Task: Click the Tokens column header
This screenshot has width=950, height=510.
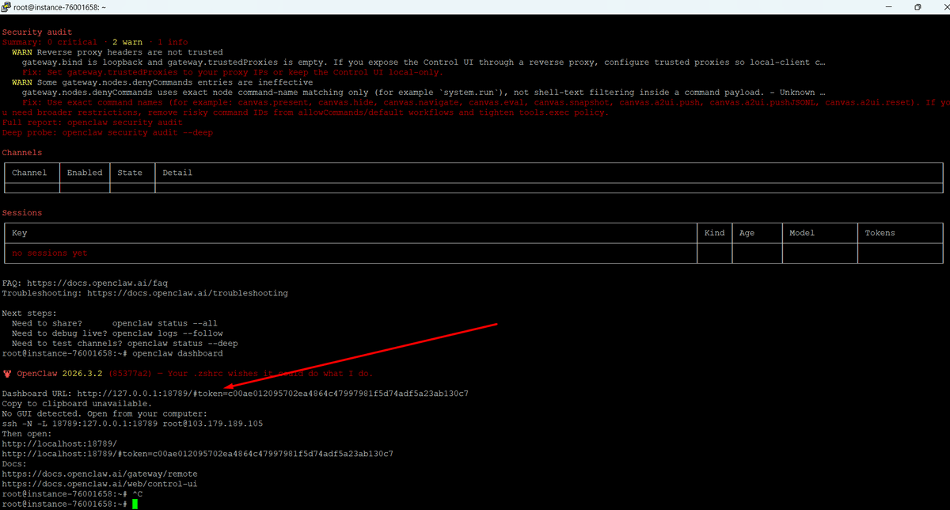Action: pyautogui.click(x=880, y=233)
